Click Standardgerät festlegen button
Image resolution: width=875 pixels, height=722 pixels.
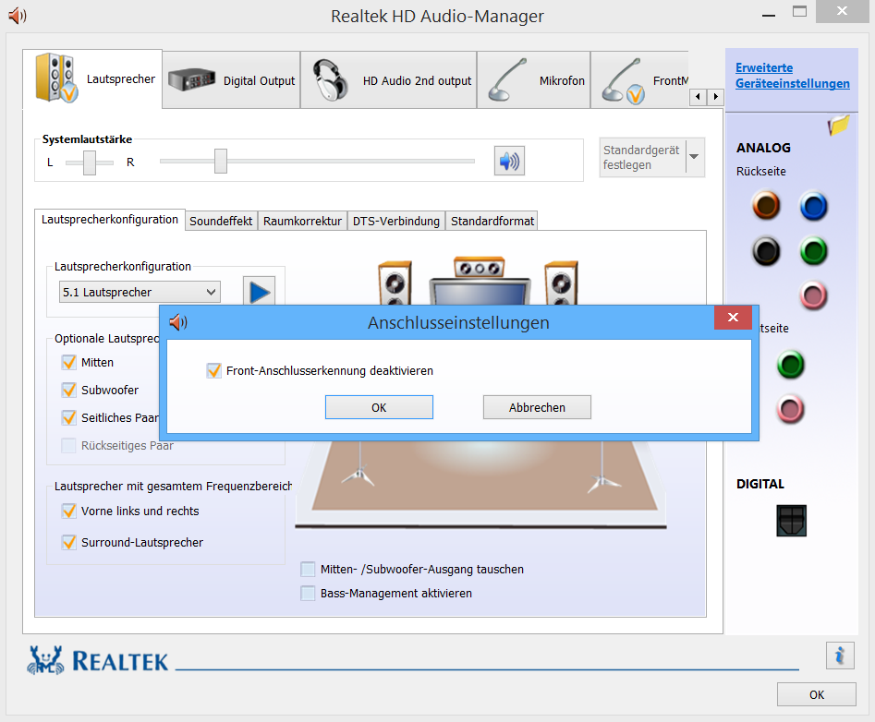643,157
